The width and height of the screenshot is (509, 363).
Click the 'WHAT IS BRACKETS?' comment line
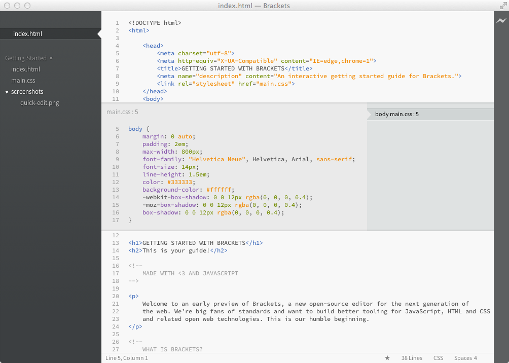pyautogui.click(x=172, y=349)
